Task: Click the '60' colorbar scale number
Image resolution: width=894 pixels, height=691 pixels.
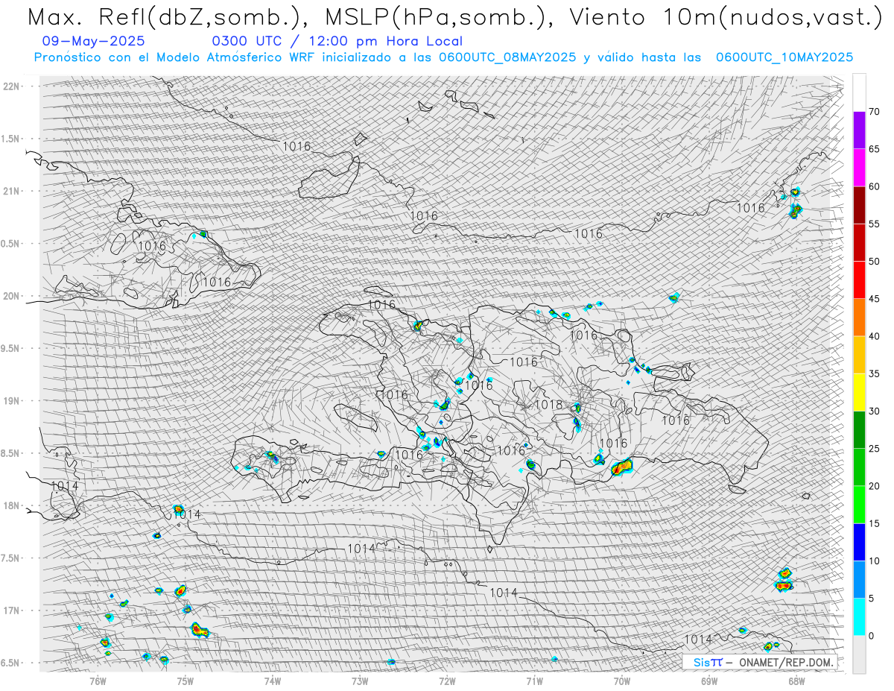Action: coord(874,186)
